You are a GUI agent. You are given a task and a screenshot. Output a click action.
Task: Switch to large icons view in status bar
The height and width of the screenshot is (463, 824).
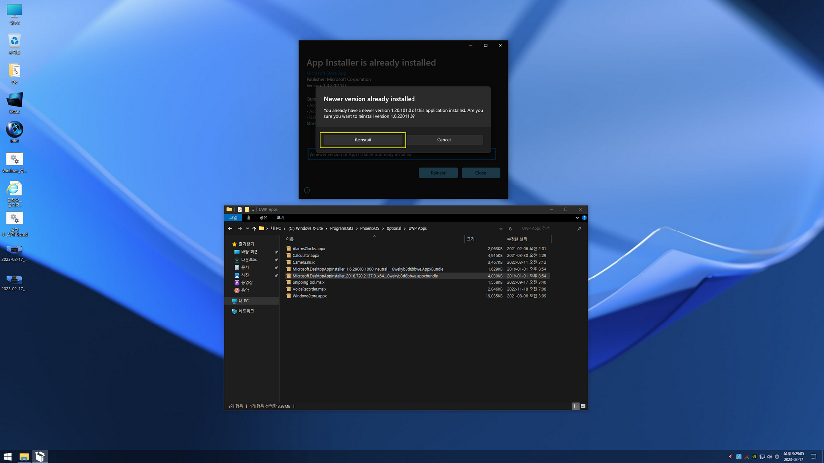coord(583,406)
